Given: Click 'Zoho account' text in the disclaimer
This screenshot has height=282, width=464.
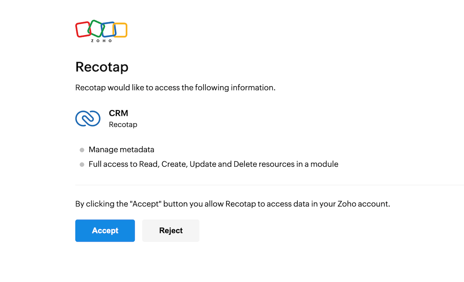Looking at the screenshot, I should tap(363, 204).
